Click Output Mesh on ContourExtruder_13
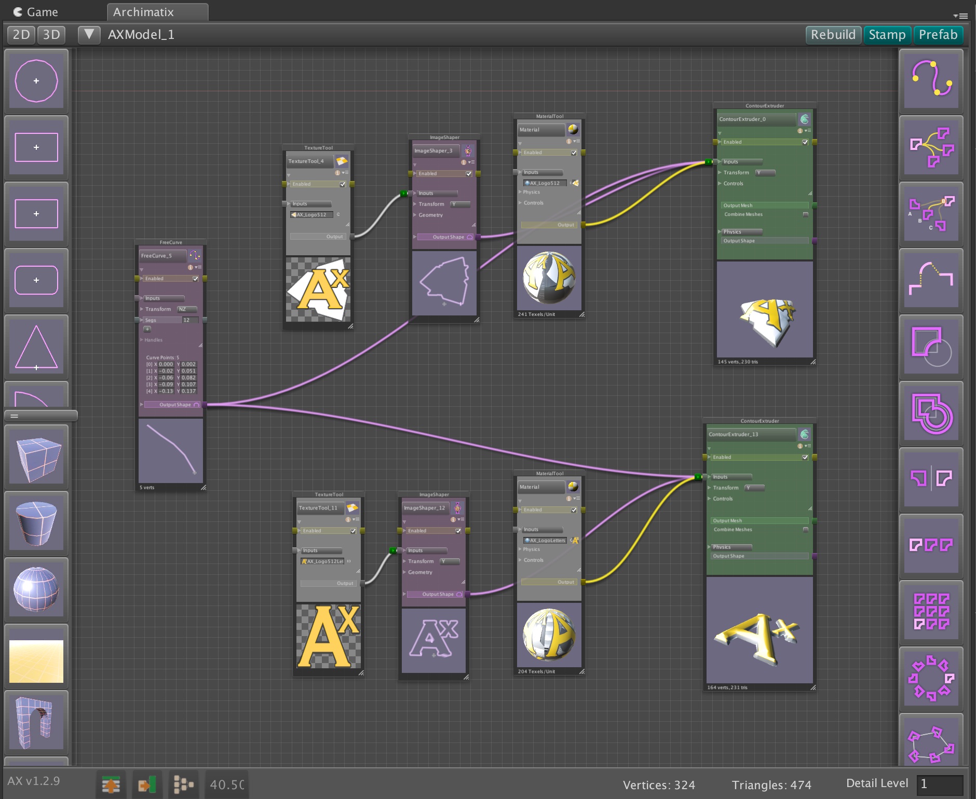This screenshot has width=976, height=799. [760, 520]
